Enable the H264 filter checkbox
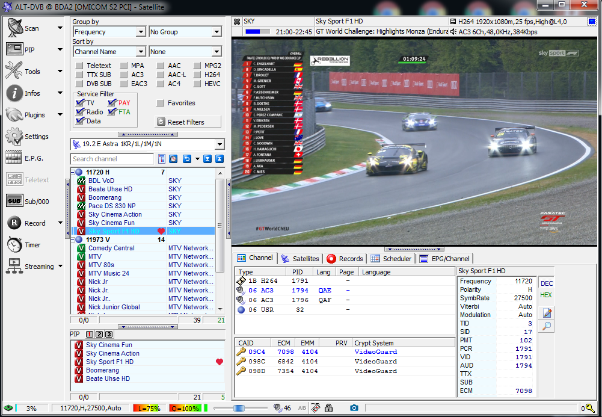Screen dimensions: 602x417 point(197,75)
